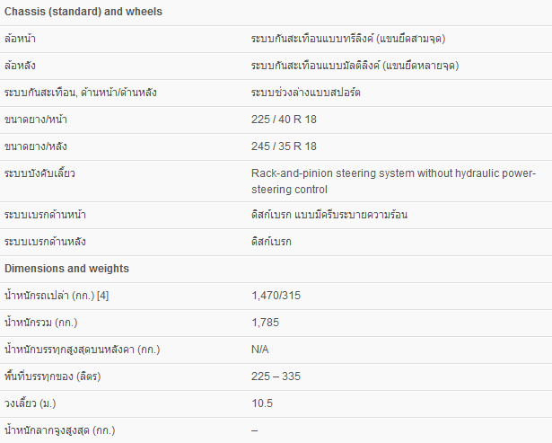The width and height of the screenshot is (552, 443).
Task: Click the "ระบบช่วงล่างแบบสปอร์ต" suspension value
Action: pos(306,93)
